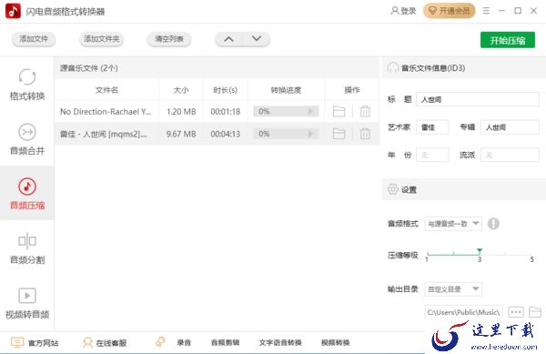Click the 清空列表 clear list button
Screen dimensions: 546x354
pos(169,39)
